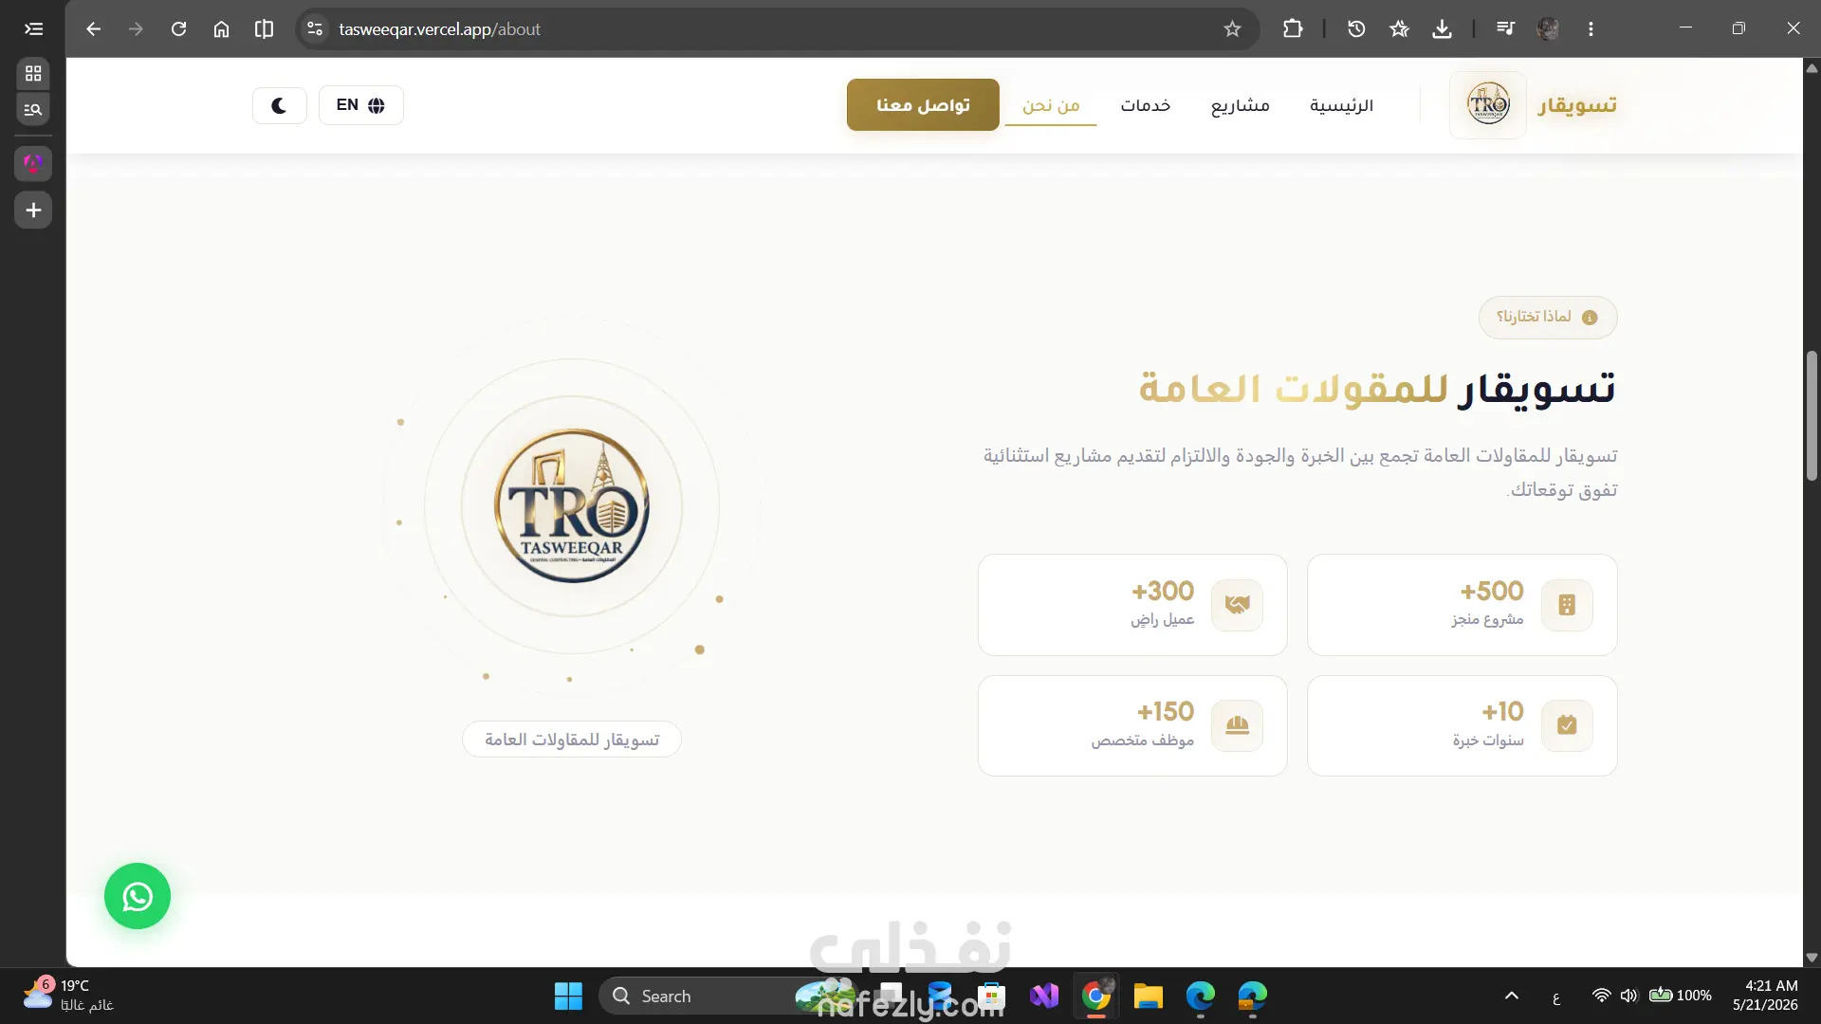Open the clock showing 4:21 AM

1765,996
